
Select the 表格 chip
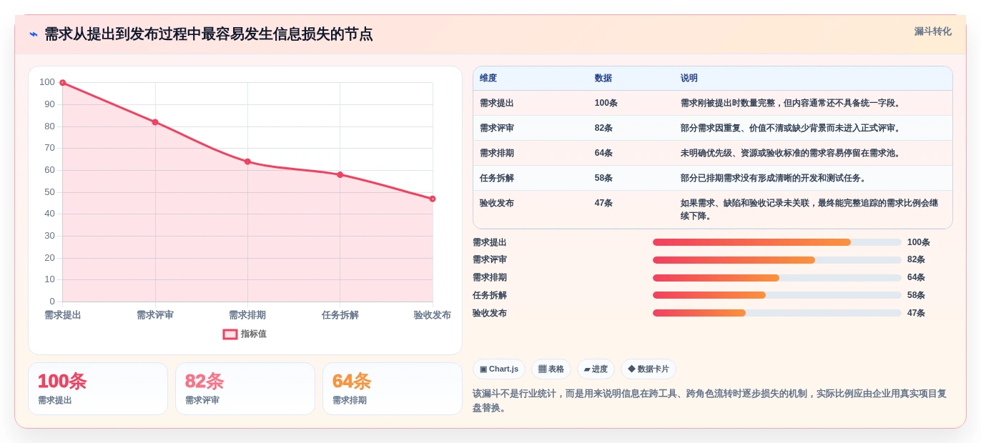(x=551, y=369)
